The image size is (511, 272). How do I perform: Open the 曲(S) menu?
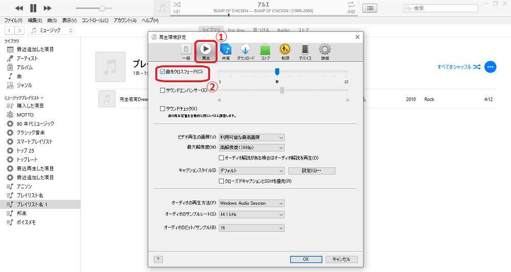coord(52,20)
